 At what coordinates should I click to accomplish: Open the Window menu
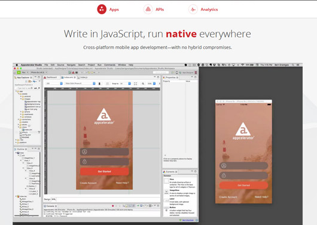tap(122, 65)
